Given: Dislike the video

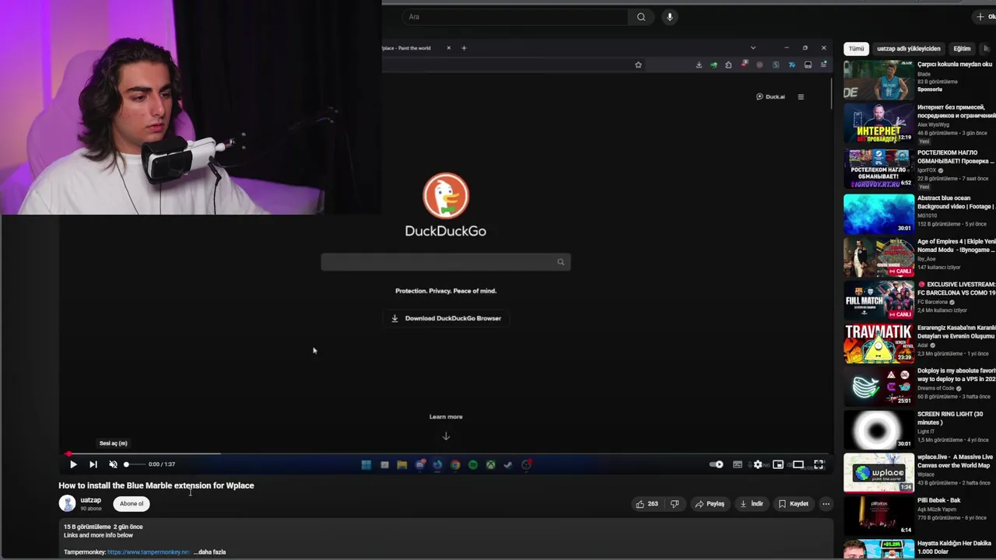Looking at the screenshot, I should (x=675, y=504).
